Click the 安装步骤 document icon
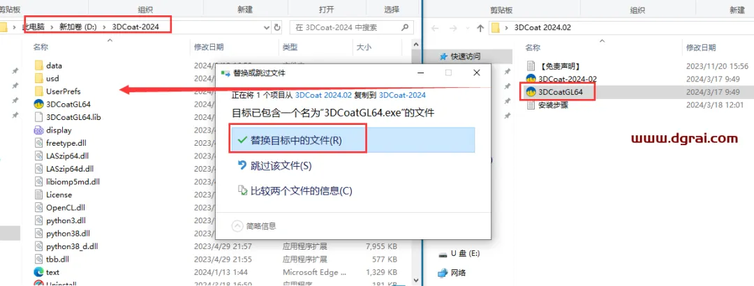Viewport: 754px width, 286px height. (531, 105)
